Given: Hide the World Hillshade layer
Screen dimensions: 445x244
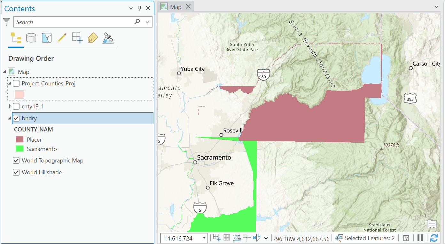Looking at the screenshot, I should (16, 172).
